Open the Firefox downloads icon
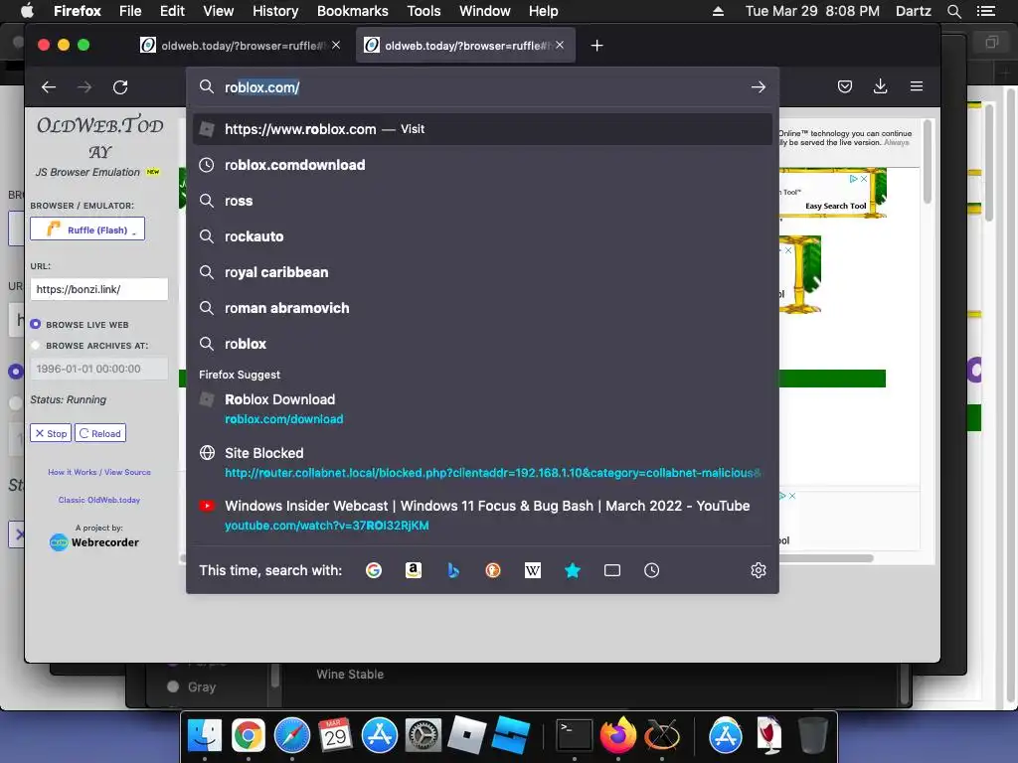This screenshot has height=763, width=1018. [x=881, y=86]
